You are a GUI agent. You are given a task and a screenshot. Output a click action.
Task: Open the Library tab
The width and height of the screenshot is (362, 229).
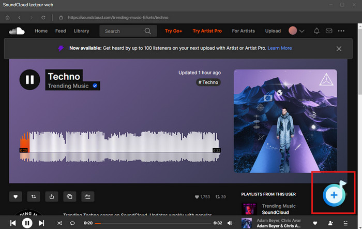pyautogui.click(x=81, y=31)
